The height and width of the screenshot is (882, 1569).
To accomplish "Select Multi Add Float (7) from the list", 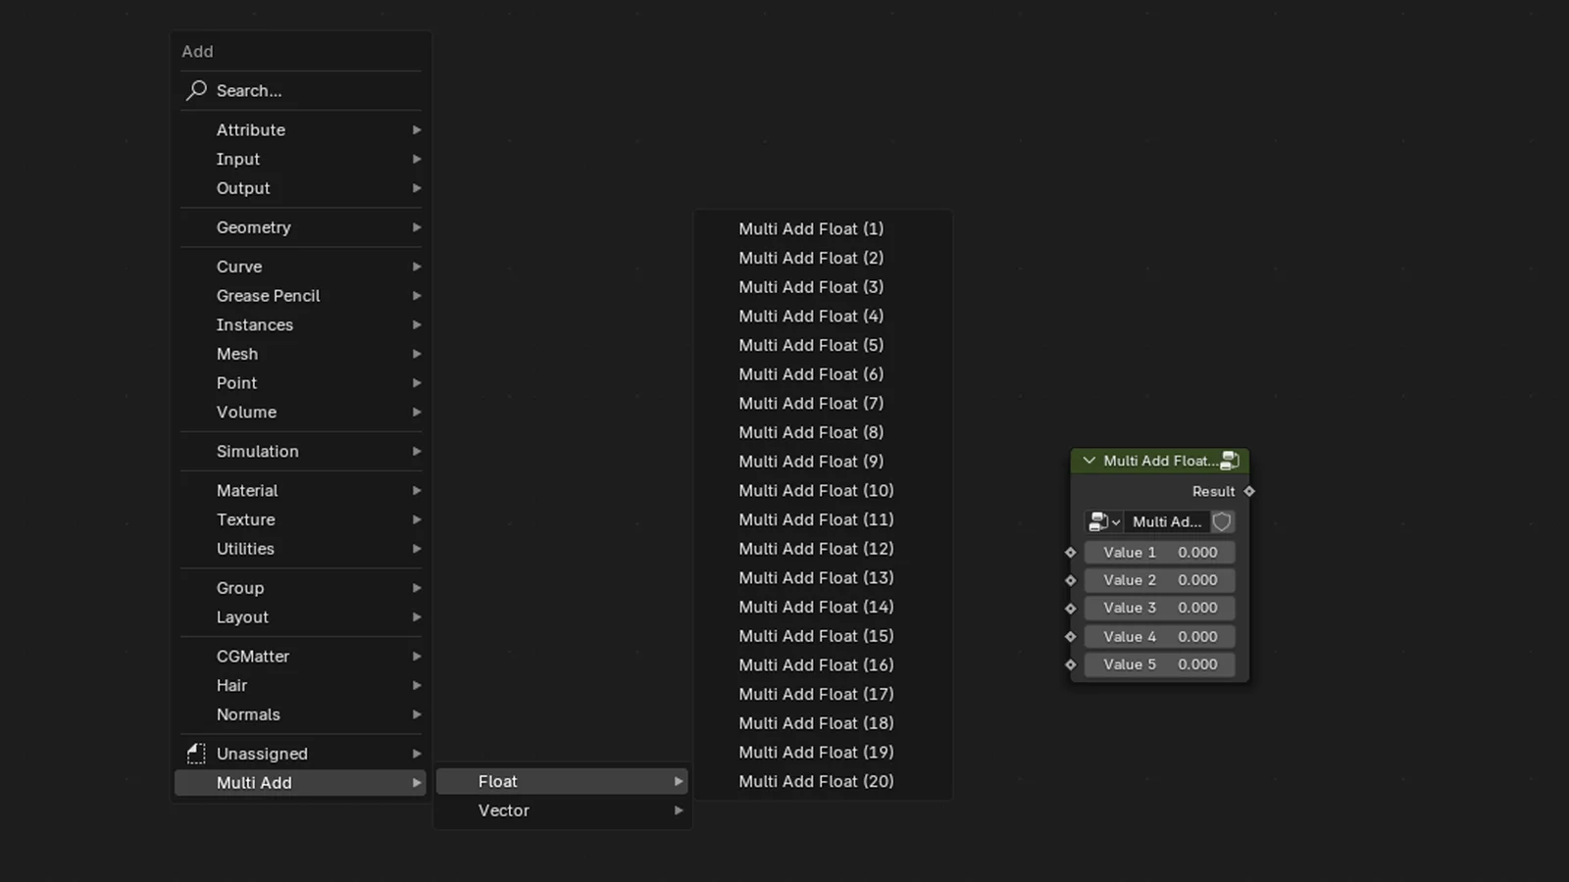I will click(x=811, y=403).
